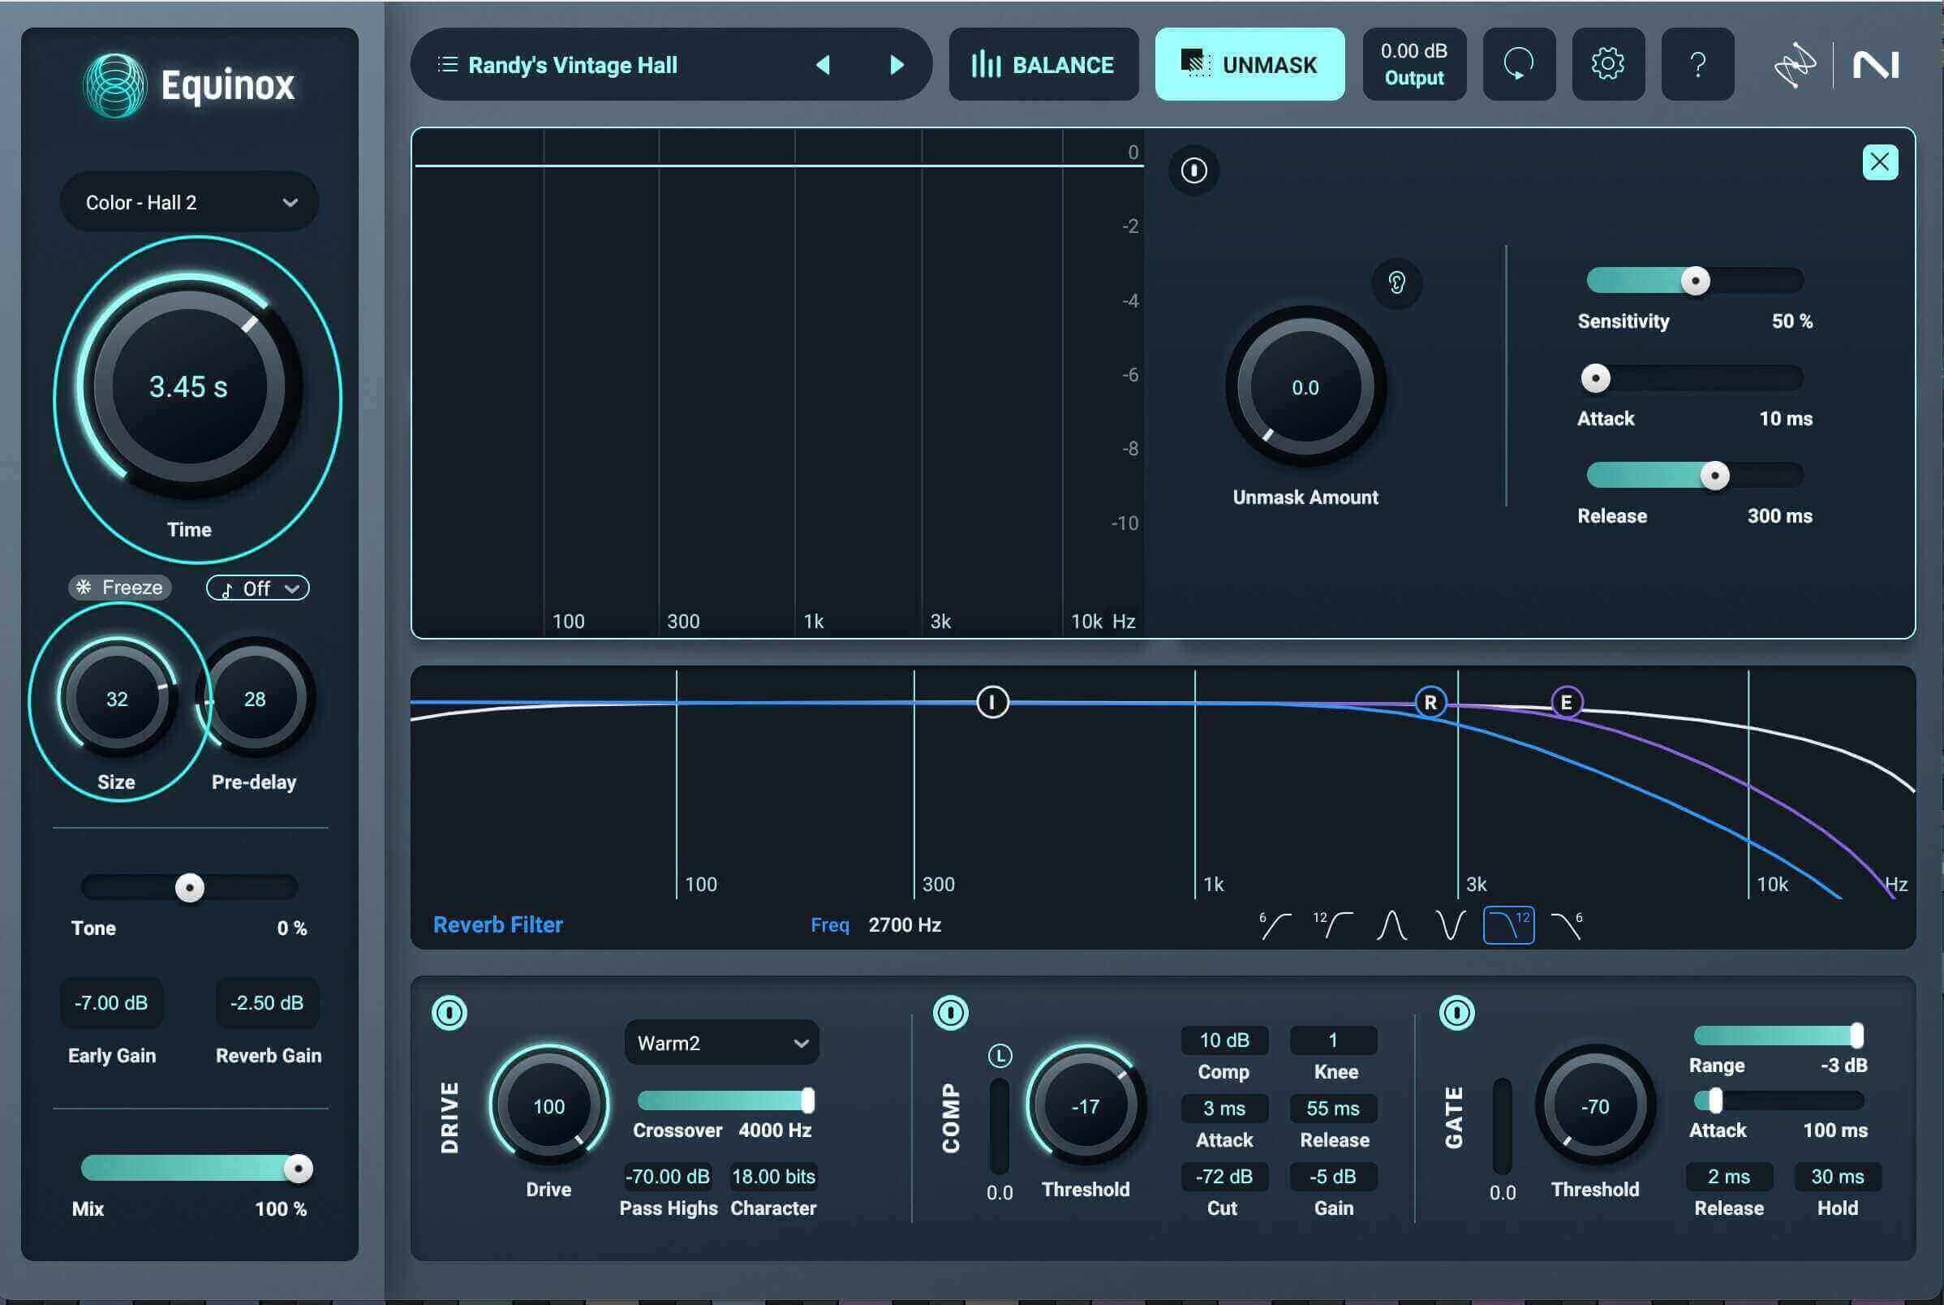
Task: Open the preset list menu icon
Action: (448, 64)
